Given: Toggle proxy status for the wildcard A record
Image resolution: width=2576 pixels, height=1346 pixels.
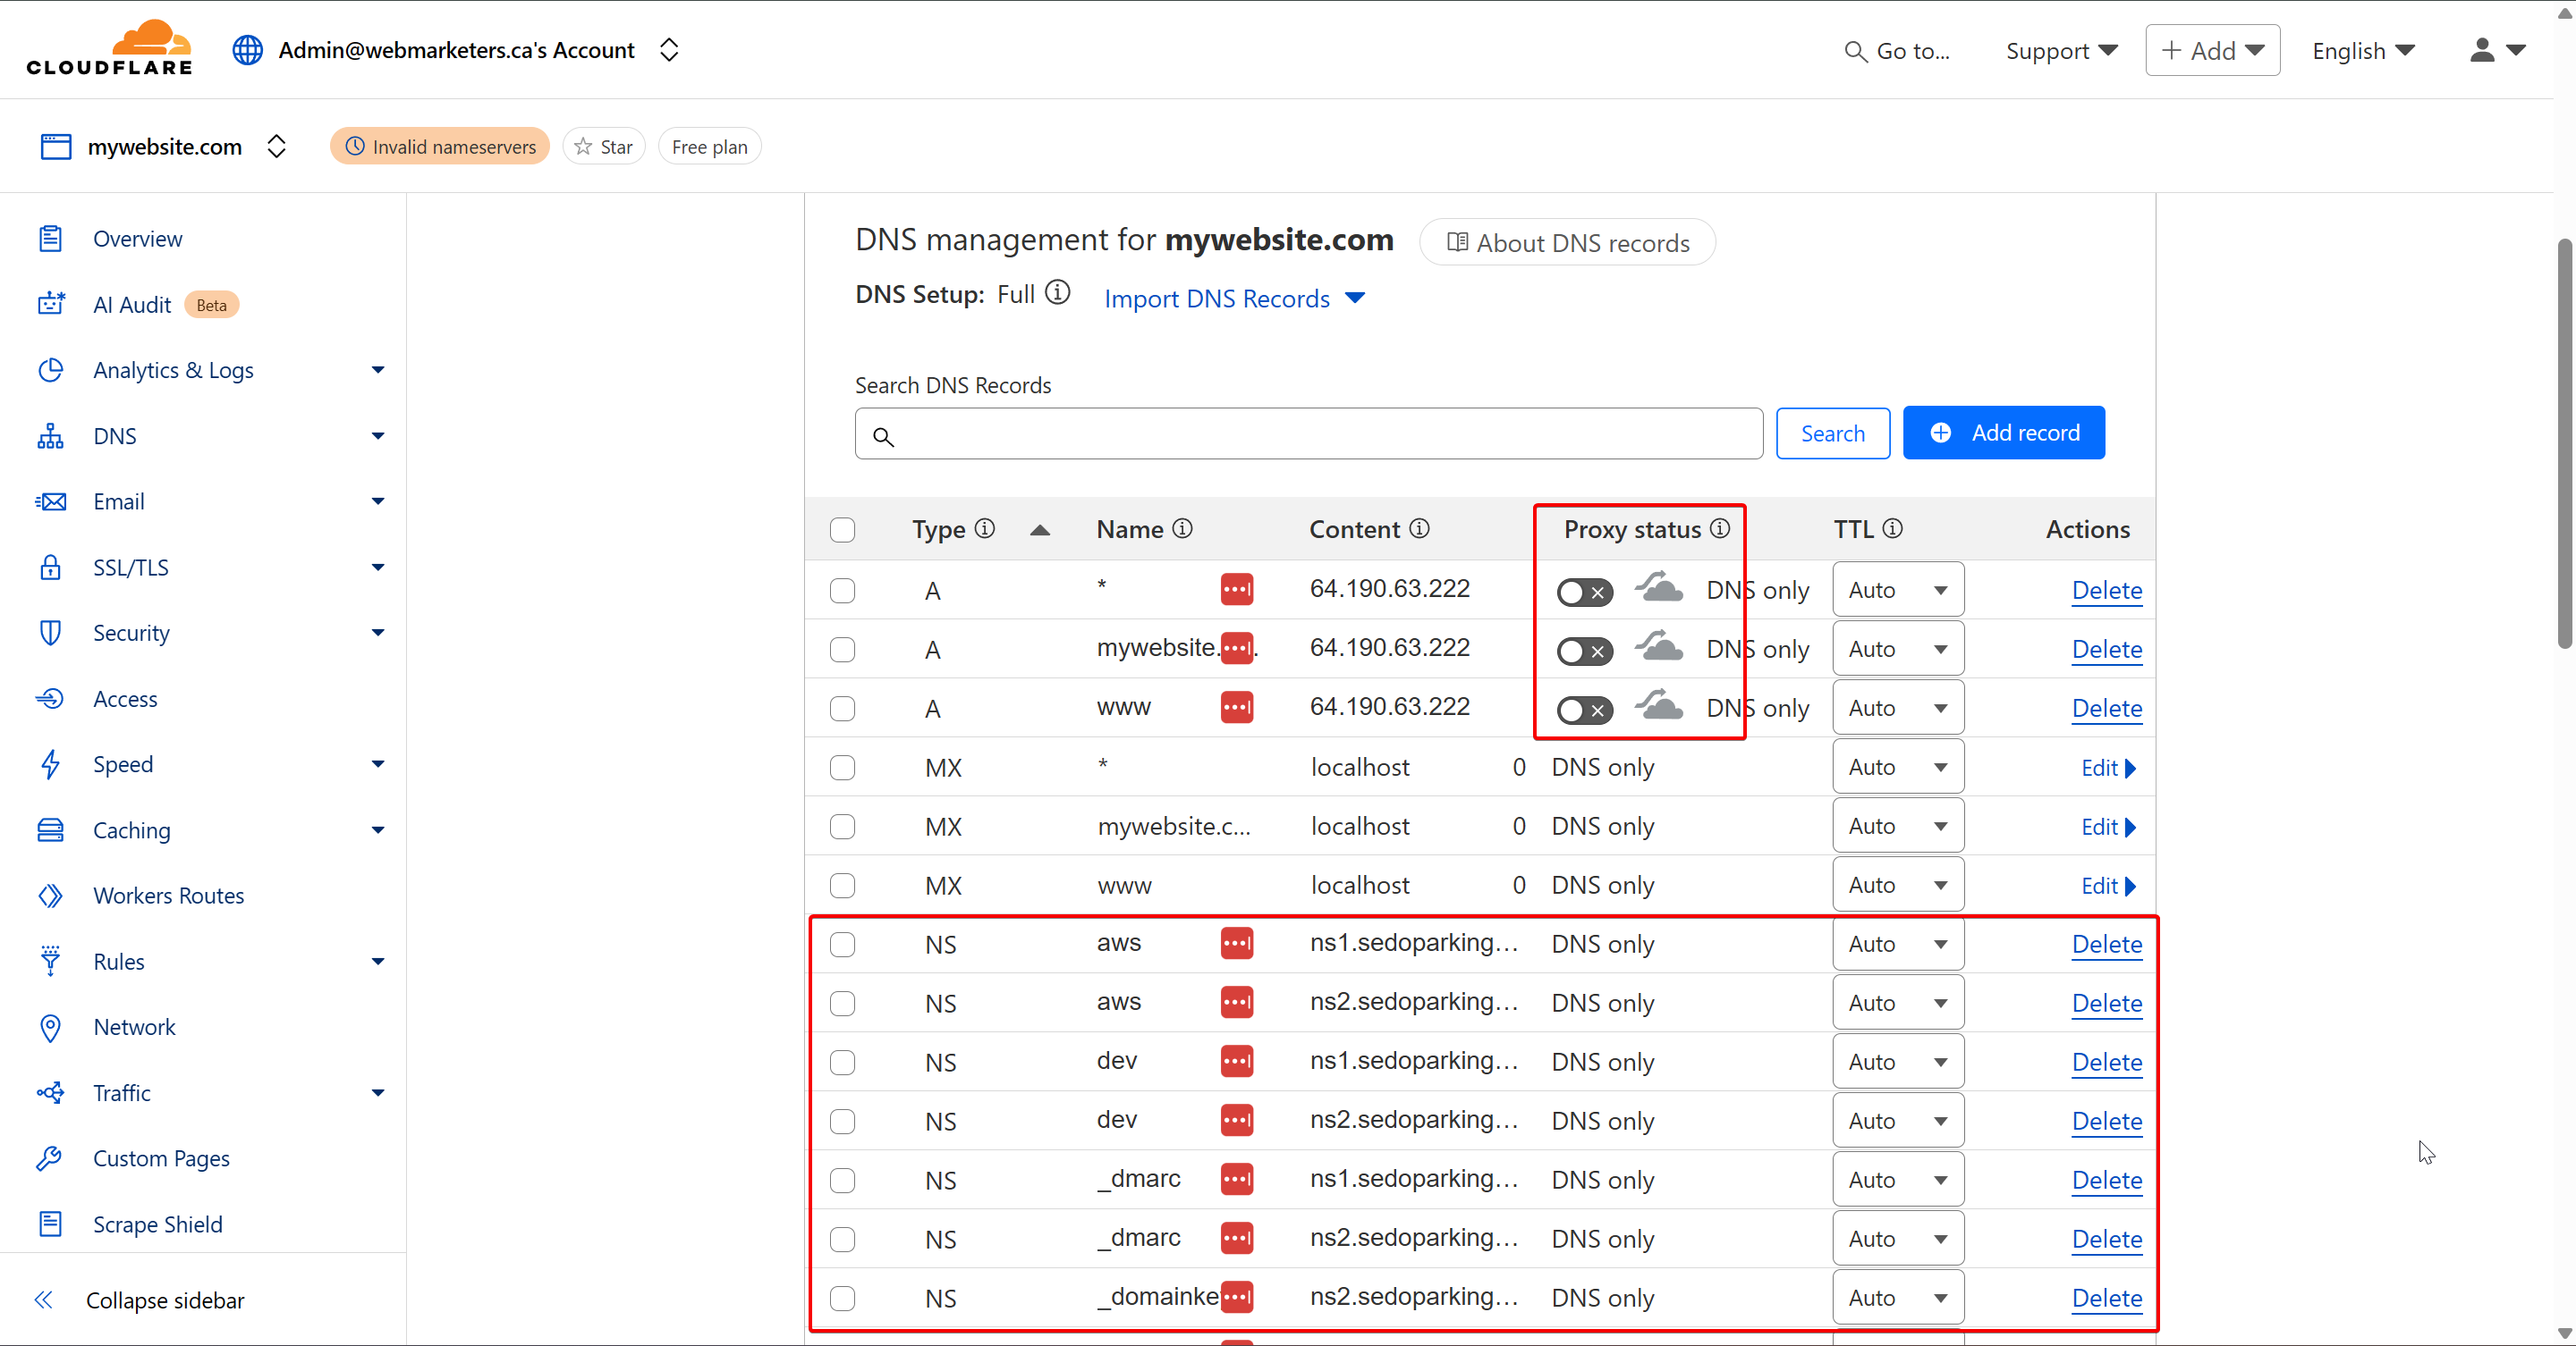Looking at the screenshot, I should (x=1584, y=592).
